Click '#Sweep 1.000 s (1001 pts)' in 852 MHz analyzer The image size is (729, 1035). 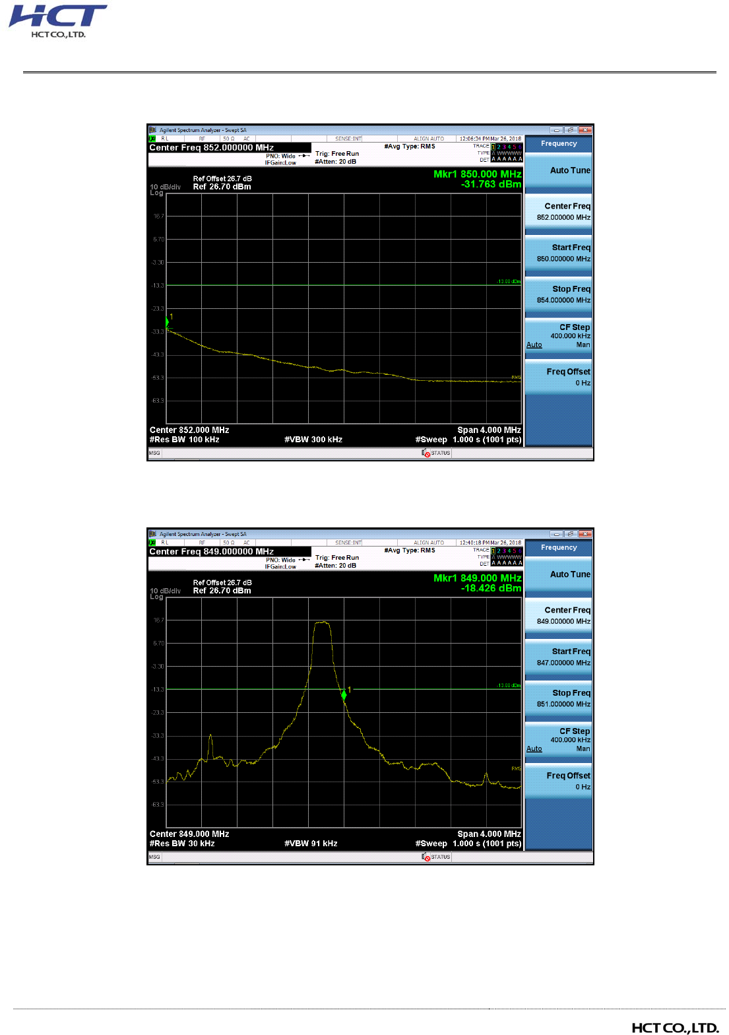(468, 440)
